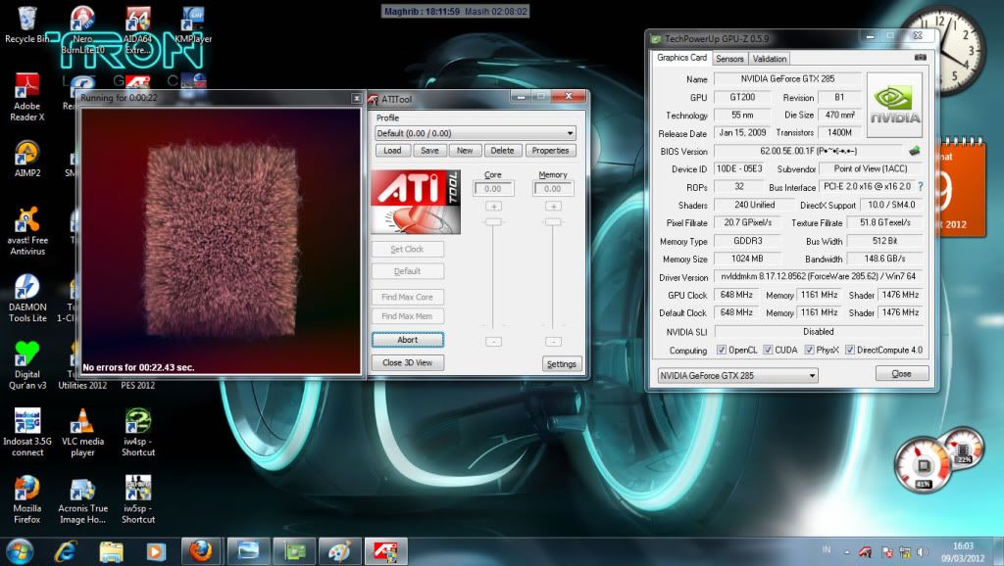This screenshot has height=566, width=1004.
Task: Open the Recycle Bin desktop icon
Action: (26, 24)
